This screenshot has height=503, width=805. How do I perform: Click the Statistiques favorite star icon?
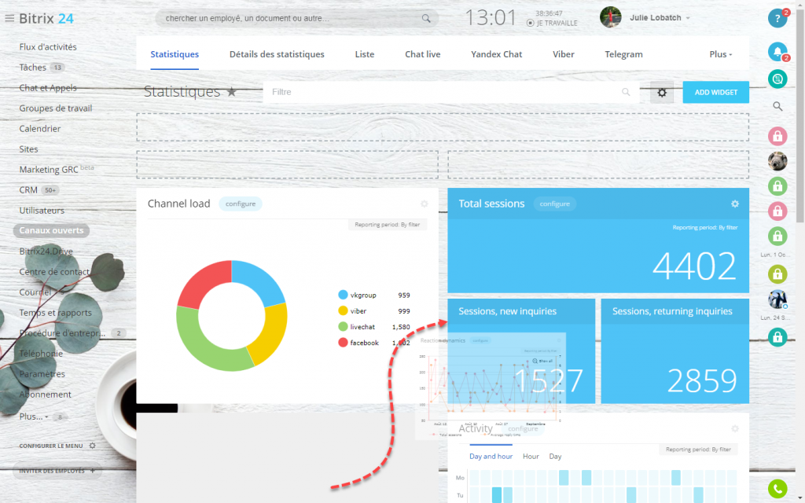click(232, 92)
